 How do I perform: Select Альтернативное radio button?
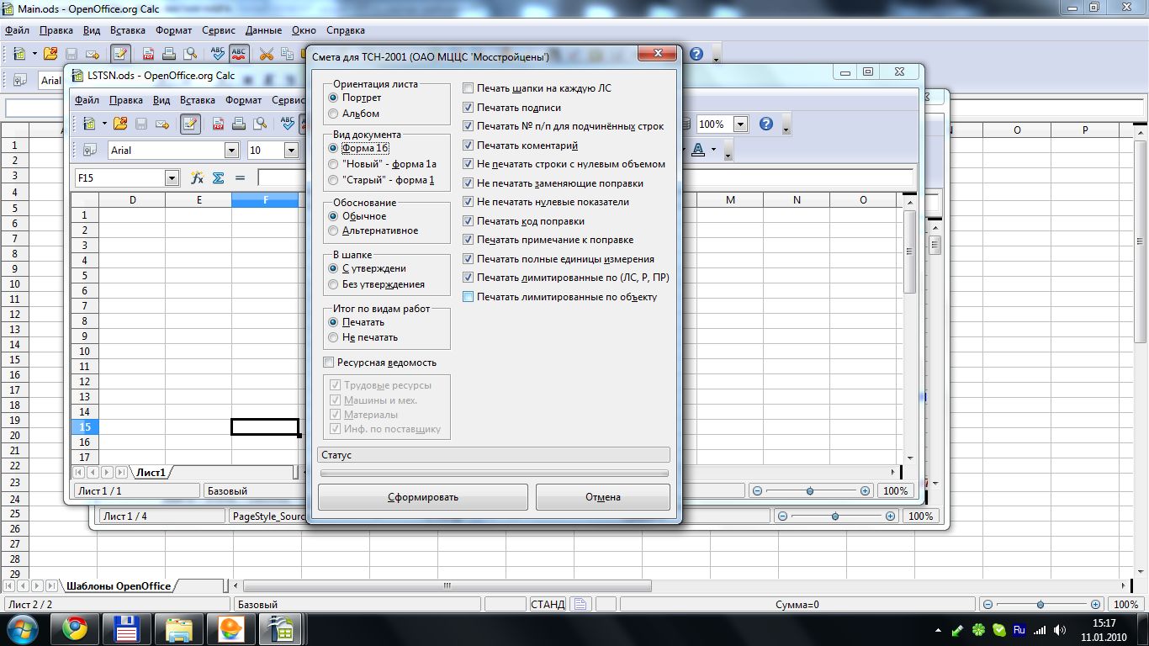pos(373,230)
